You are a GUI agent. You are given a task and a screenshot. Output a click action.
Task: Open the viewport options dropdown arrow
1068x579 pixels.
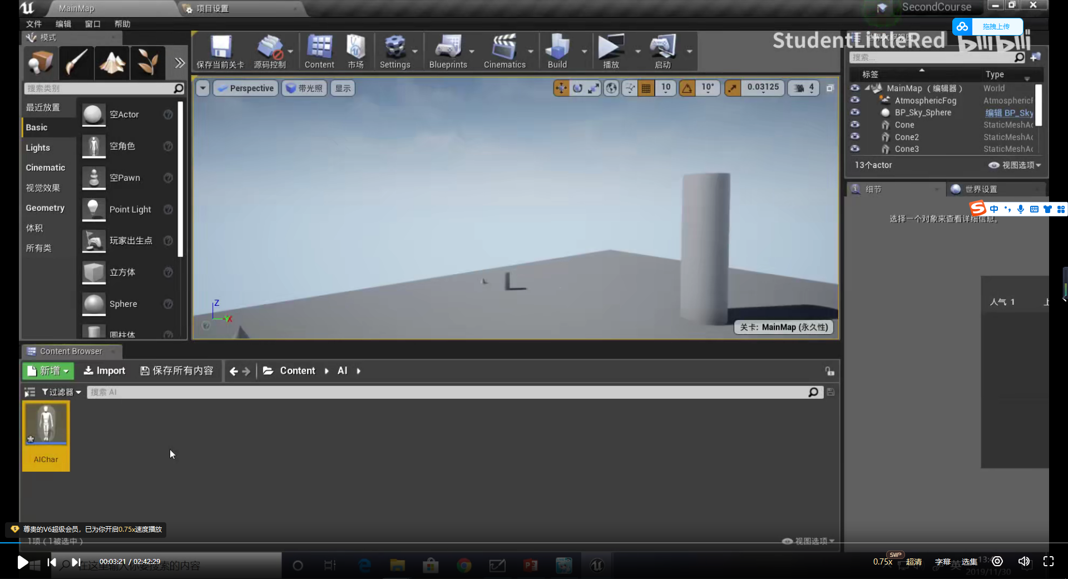202,88
